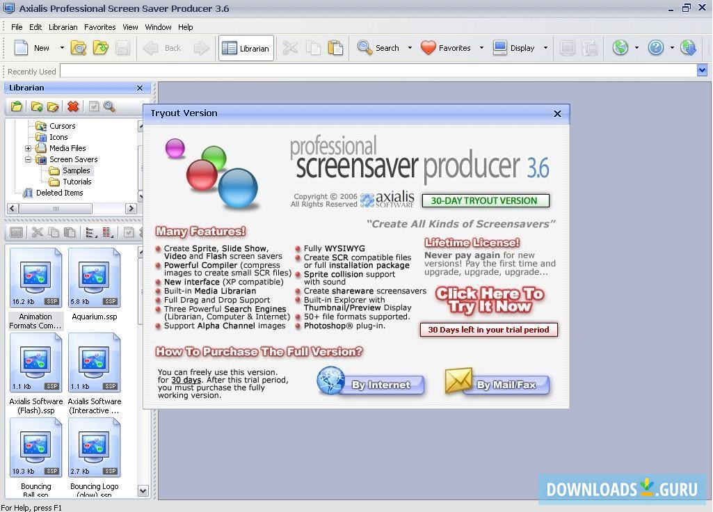This screenshot has width=713, height=512.
Task: Click the New document icon
Action: [22, 48]
